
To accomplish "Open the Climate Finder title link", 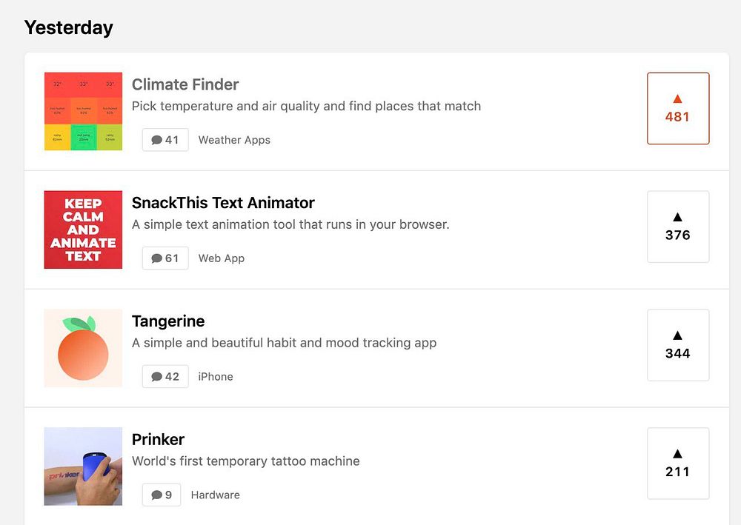I will coord(185,84).
